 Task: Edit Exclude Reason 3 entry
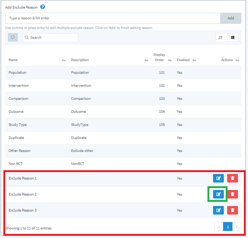pyautogui.click(x=218, y=210)
